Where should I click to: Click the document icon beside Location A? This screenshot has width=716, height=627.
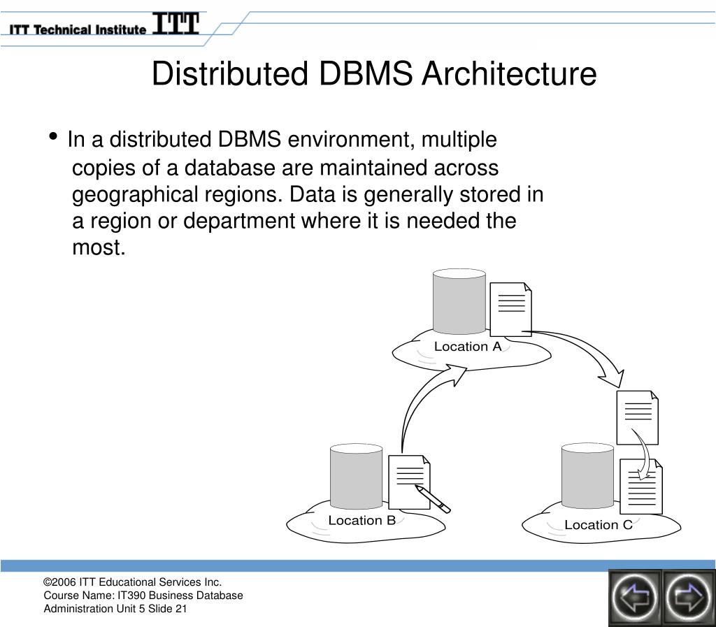pyautogui.click(x=510, y=310)
